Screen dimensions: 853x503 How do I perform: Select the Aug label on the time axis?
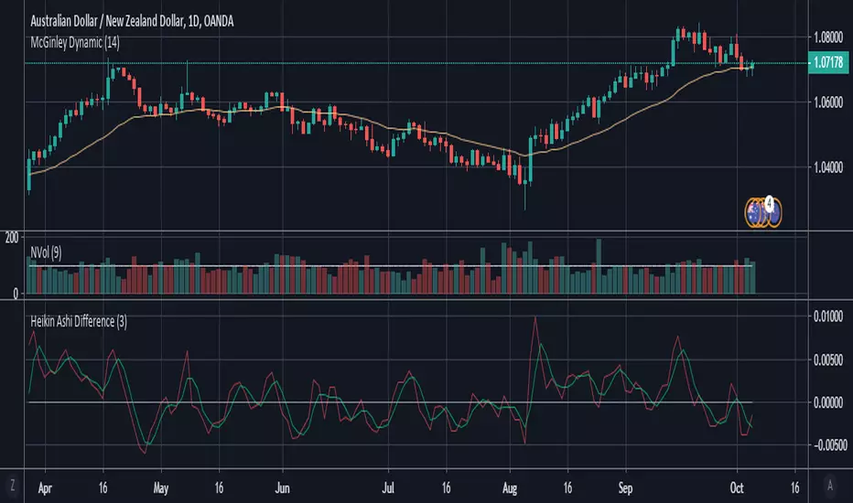510,488
